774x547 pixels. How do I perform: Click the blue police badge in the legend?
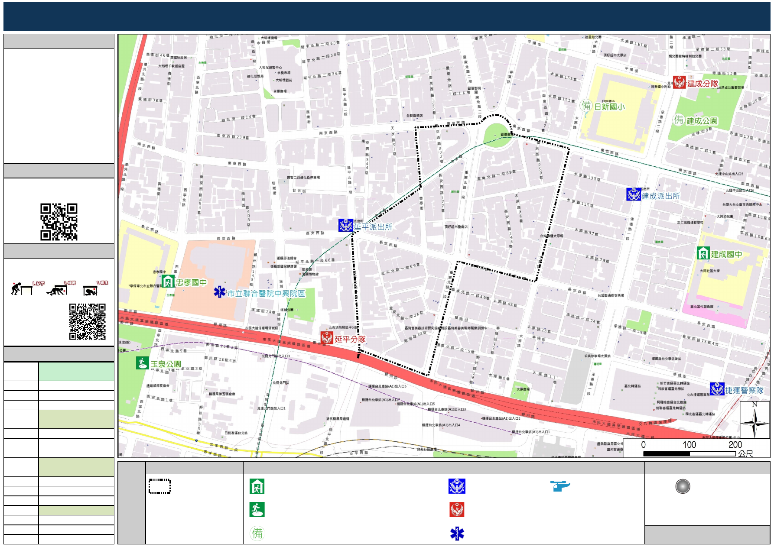point(457,486)
